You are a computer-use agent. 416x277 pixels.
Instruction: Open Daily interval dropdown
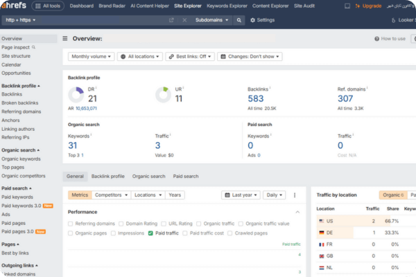[275, 195]
